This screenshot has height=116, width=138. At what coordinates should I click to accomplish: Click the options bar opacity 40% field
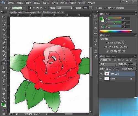(x=86, y=8)
